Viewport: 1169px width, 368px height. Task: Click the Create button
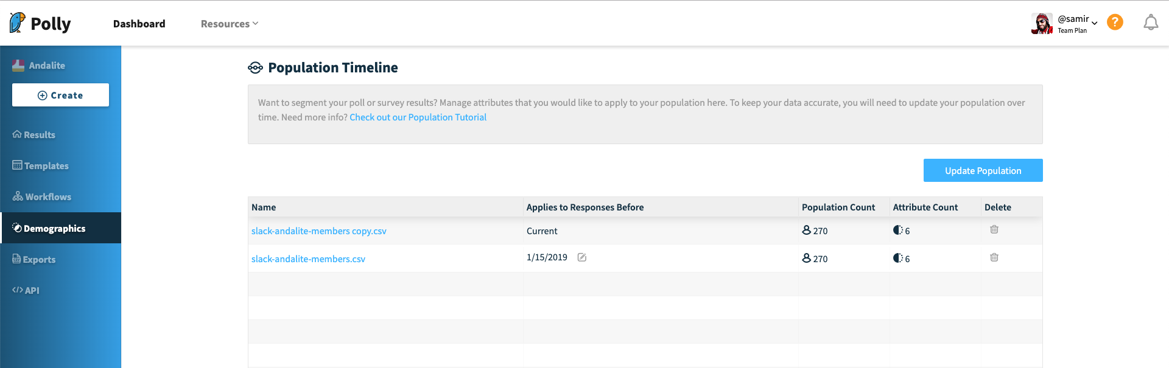click(60, 95)
